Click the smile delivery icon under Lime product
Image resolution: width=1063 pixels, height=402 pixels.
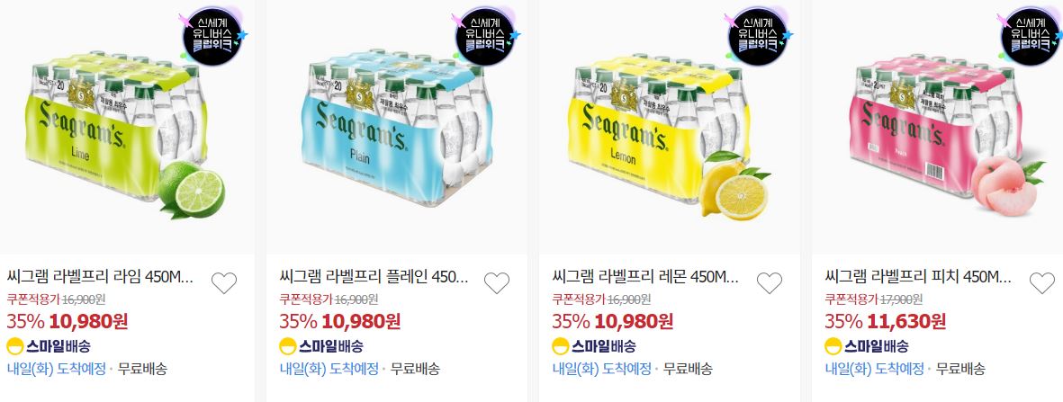click(15, 346)
